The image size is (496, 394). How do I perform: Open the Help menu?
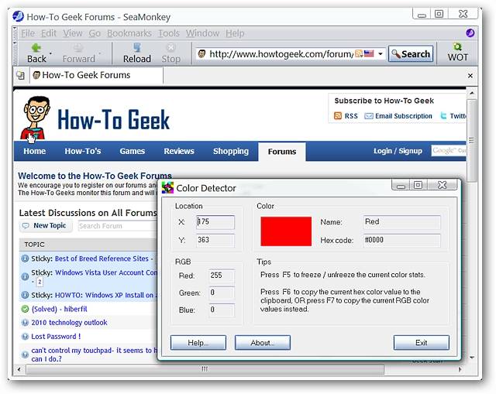coord(235,33)
